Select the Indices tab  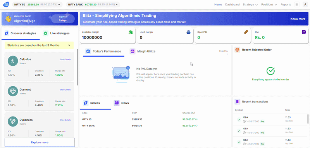[95, 103]
